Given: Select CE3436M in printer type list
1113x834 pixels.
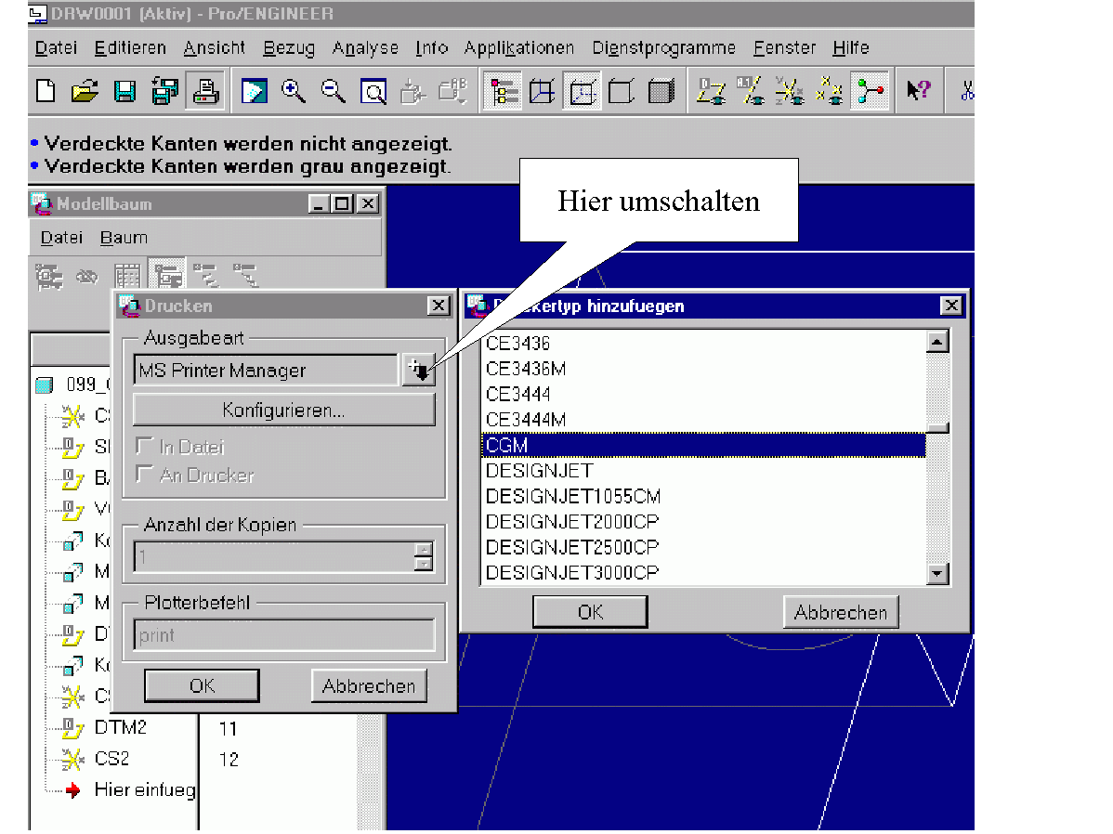Looking at the screenshot, I should (703, 369).
